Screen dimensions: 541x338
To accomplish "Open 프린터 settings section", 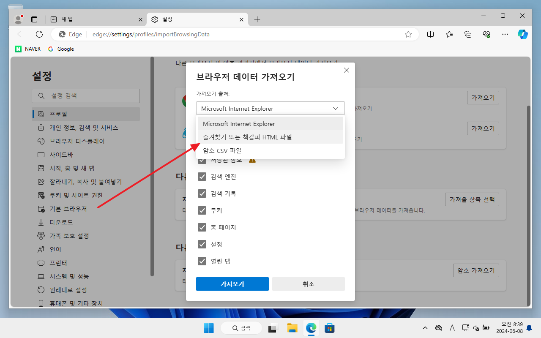I will pos(86,263).
